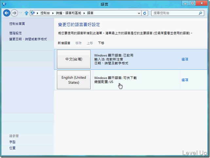The image size is (210, 158).
Task: Click the 'Windows 顯示語言: 可供下載' text
Action: (115, 78)
